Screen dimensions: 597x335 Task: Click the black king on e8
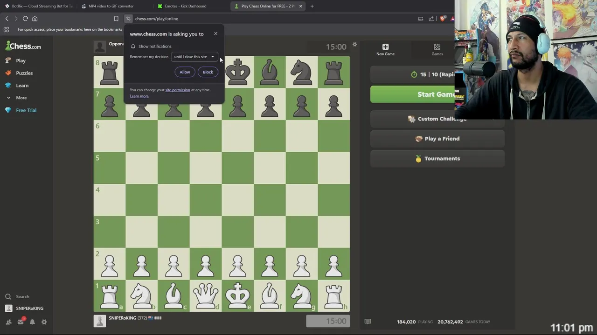[238, 72]
